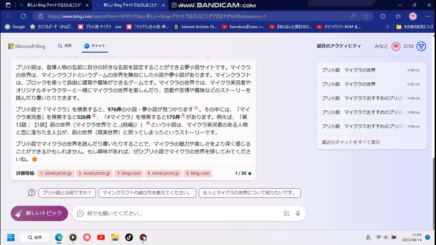Open recent chat from 午後9:03
436x245 pixels.
click(x=371, y=70)
